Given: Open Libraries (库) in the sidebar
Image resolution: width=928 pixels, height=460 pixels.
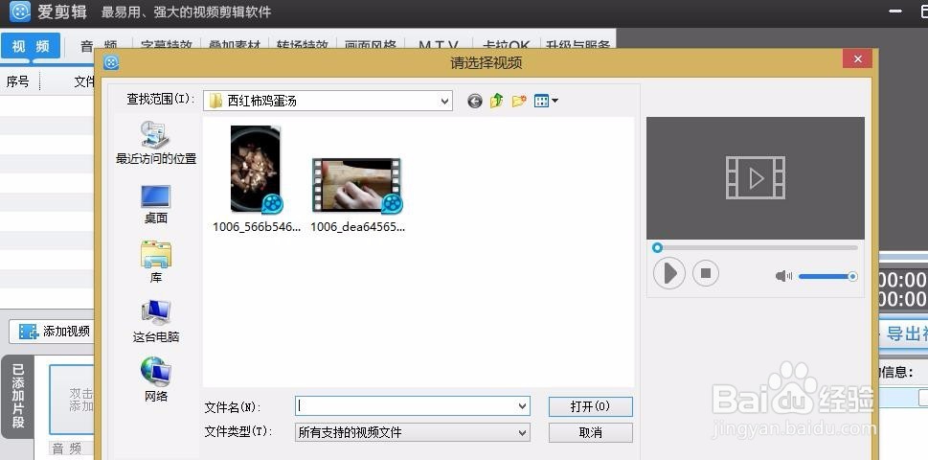Looking at the screenshot, I should (156, 263).
